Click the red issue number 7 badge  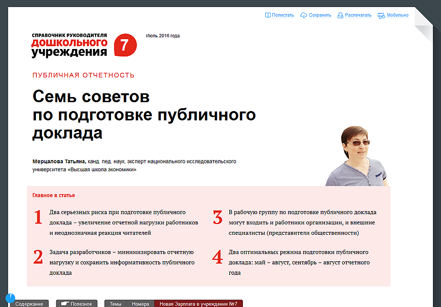[125, 45]
